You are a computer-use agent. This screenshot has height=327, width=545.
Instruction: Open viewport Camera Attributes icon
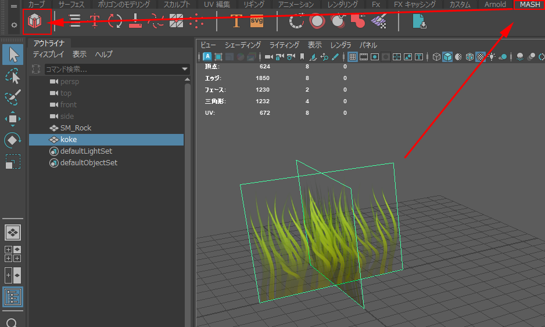point(291,56)
